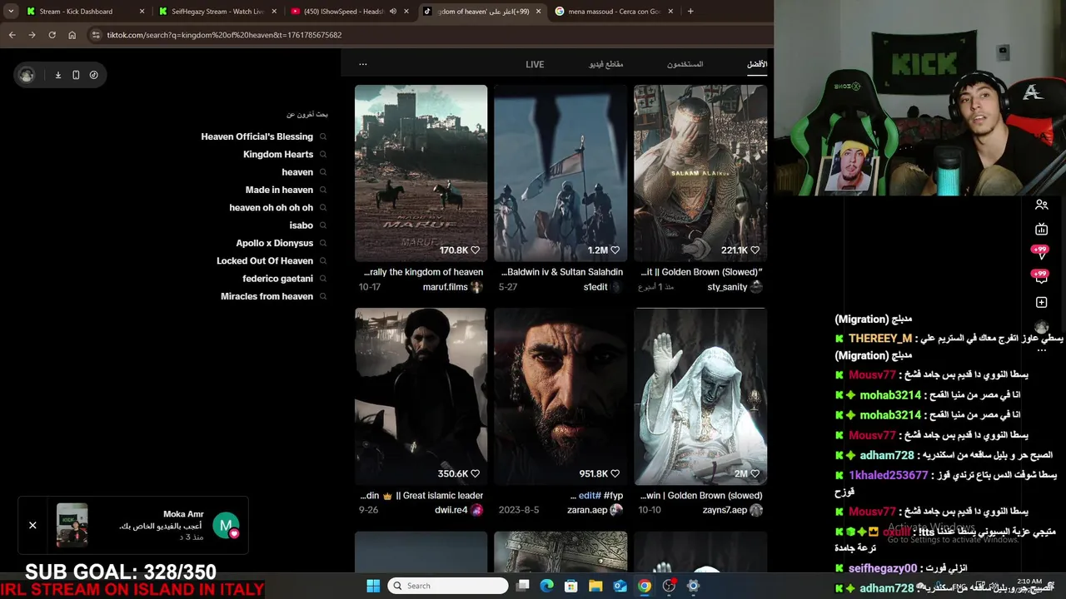Viewport: 1066px width, 599px height.
Task: Click search icon beside heaven suggestion
Action: coord(323,172)
